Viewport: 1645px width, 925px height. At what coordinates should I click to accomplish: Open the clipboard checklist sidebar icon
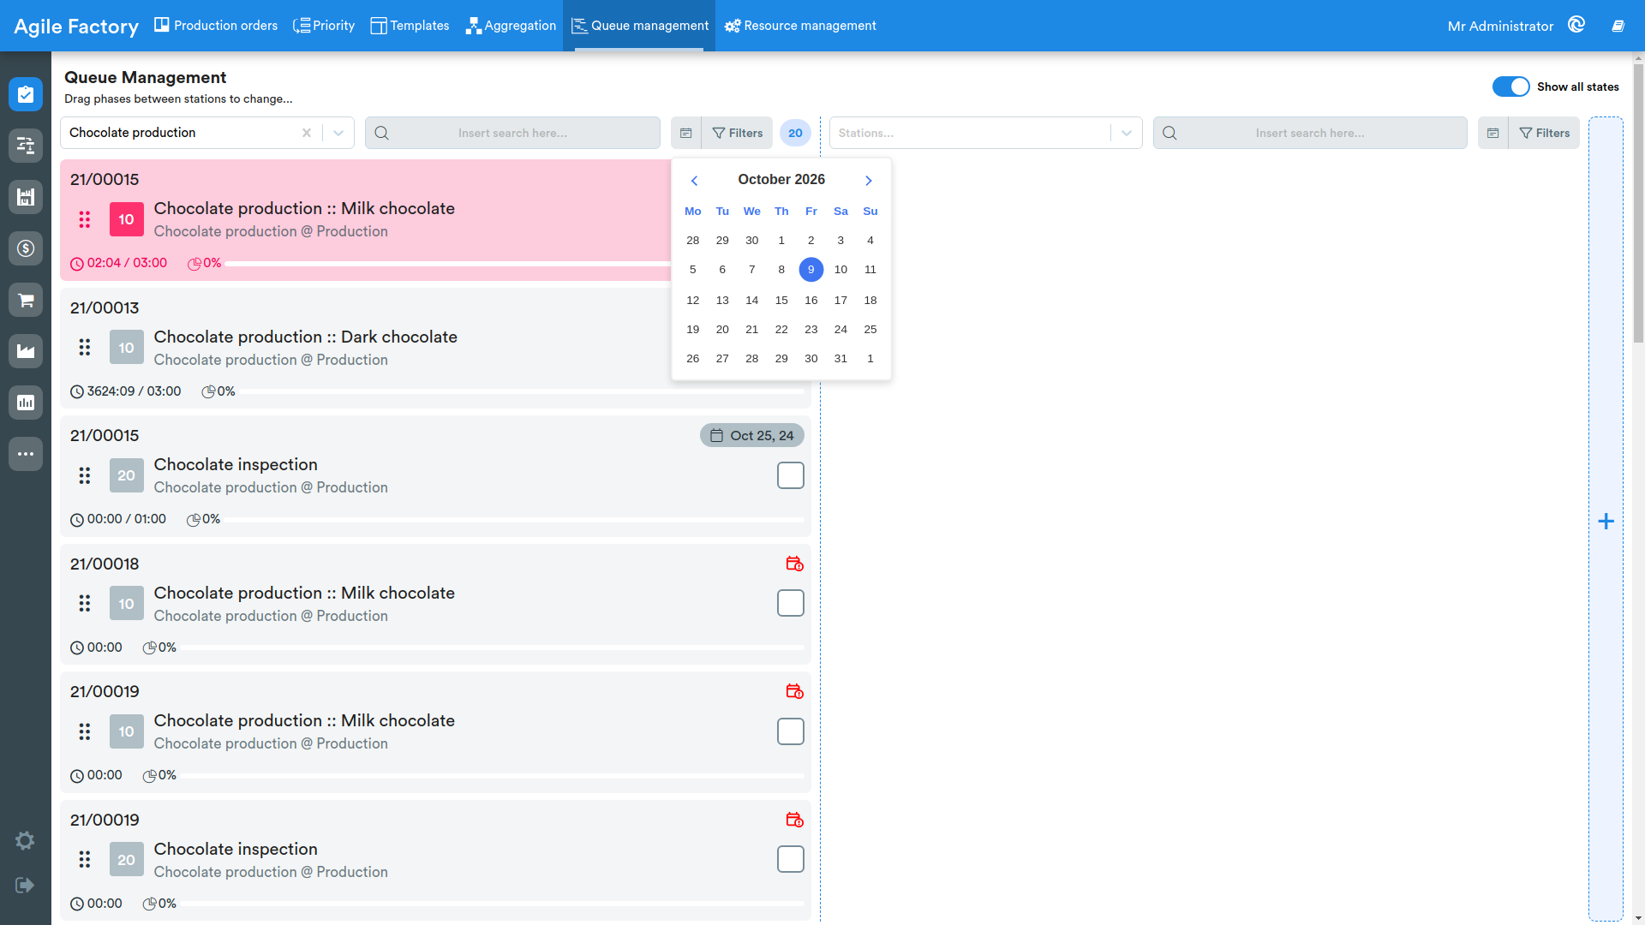click(x=26, y=94)
